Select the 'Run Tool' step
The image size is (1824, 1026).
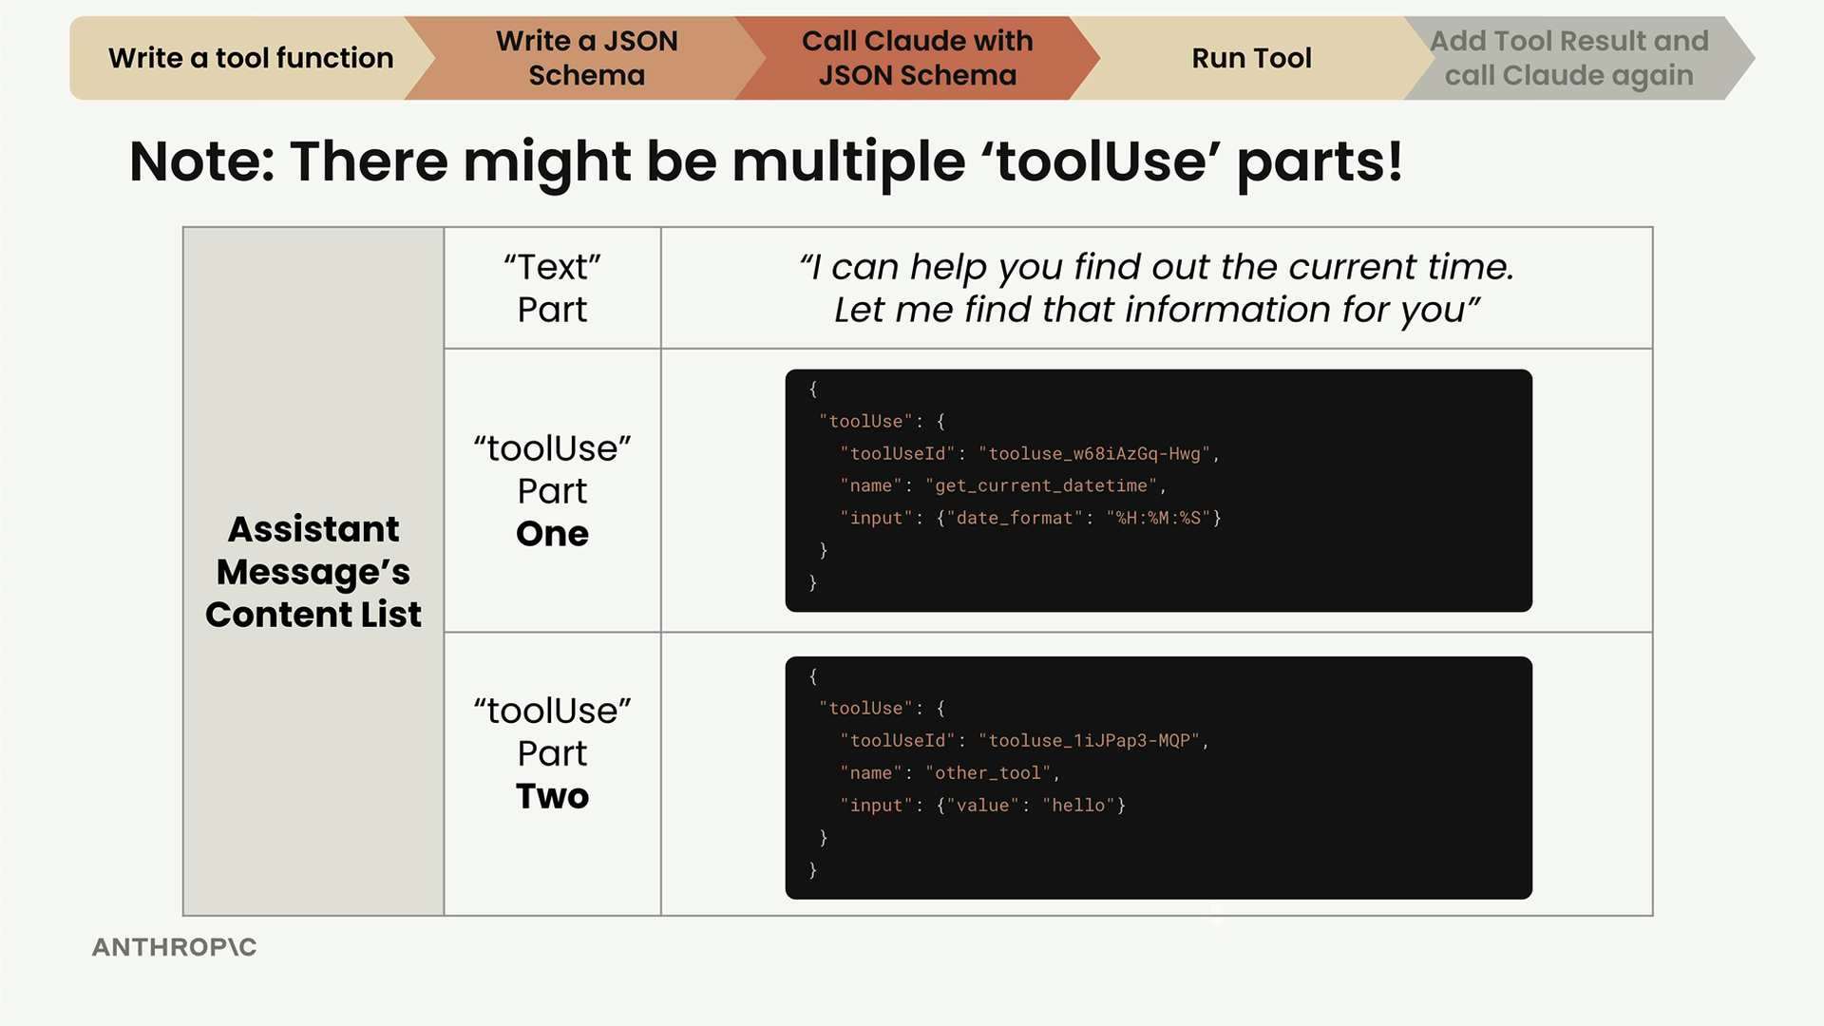(x=1251, y=58)
